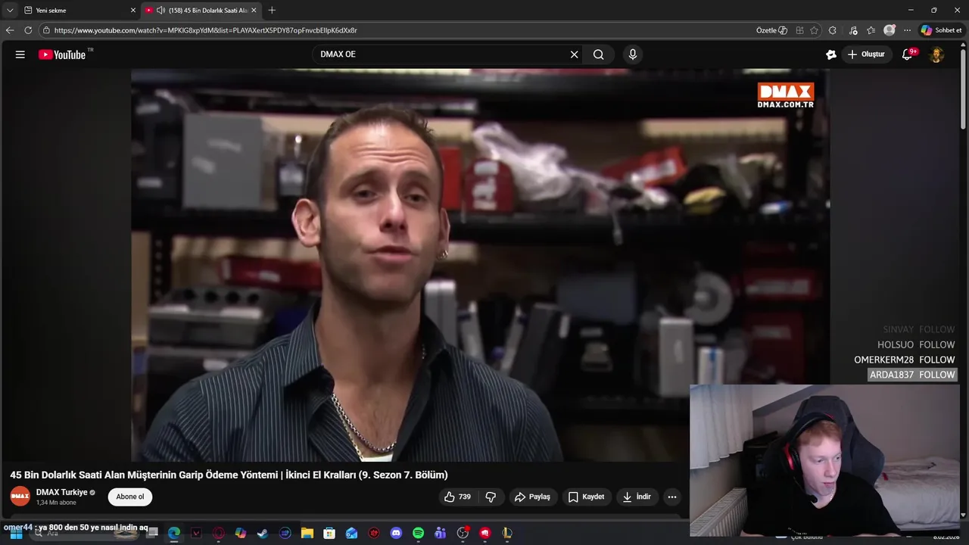Image resolution: width=969 pixels, height=545 pixels.
Task: Open the sparkle icon beside Oluştur
Action: point(830,54)
